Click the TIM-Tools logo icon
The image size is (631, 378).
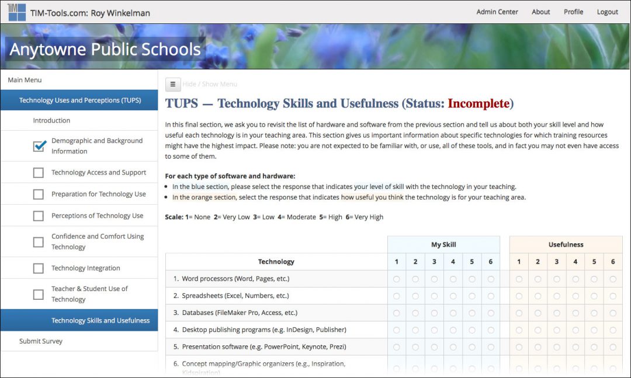[x=17, y=12]
